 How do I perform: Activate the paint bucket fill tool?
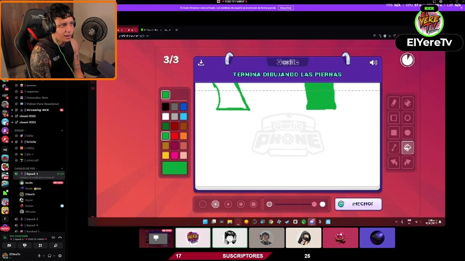point(407,148)
